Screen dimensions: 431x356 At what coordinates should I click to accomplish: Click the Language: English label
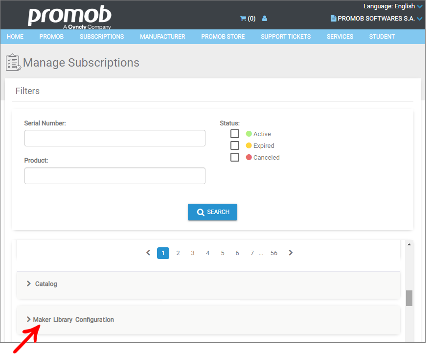tap(389, 6)
